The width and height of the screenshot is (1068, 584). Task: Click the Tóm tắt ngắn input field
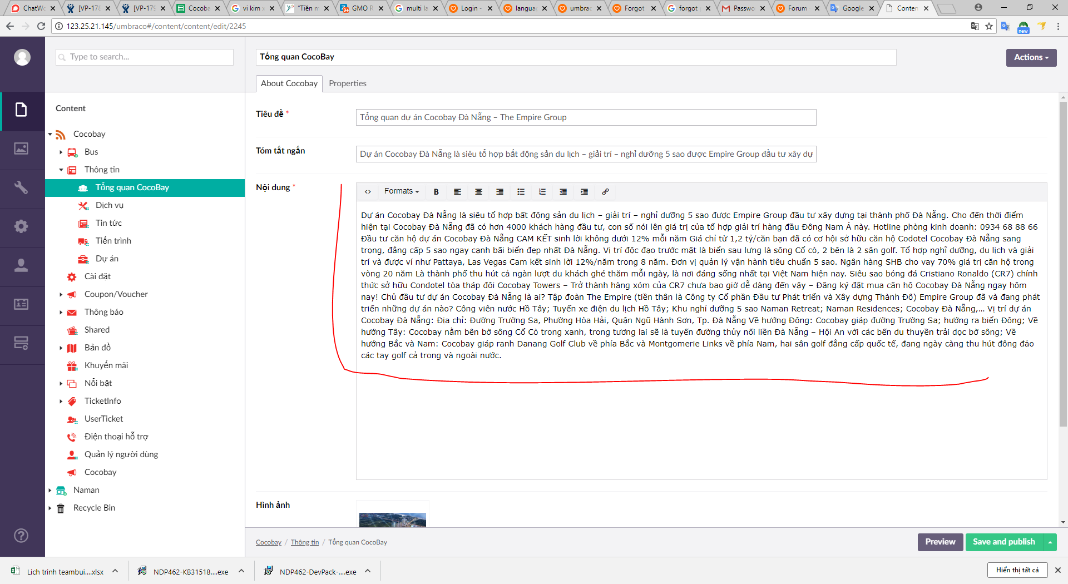pyautogui.click(x=586, y=154)
